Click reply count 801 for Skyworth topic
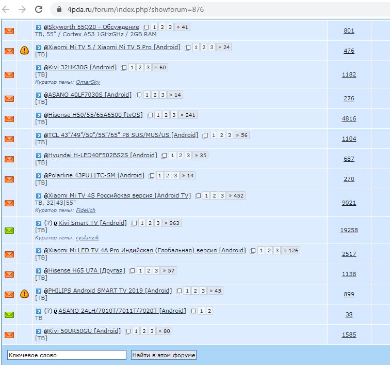 349,31
